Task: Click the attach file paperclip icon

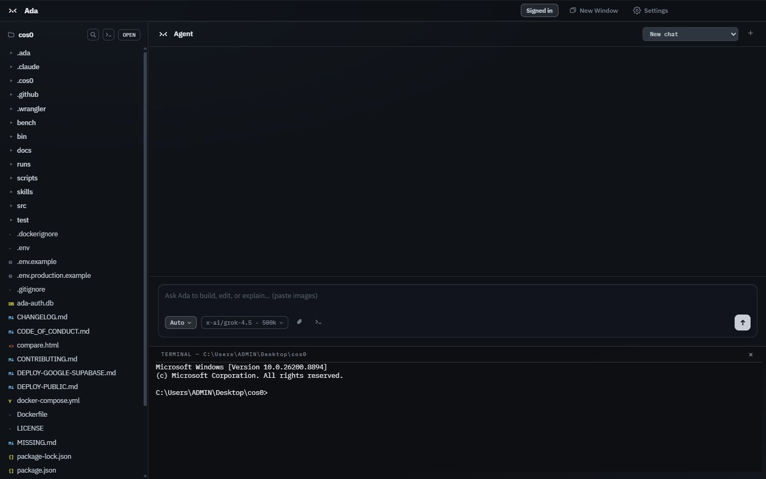Action: [299, 322]
